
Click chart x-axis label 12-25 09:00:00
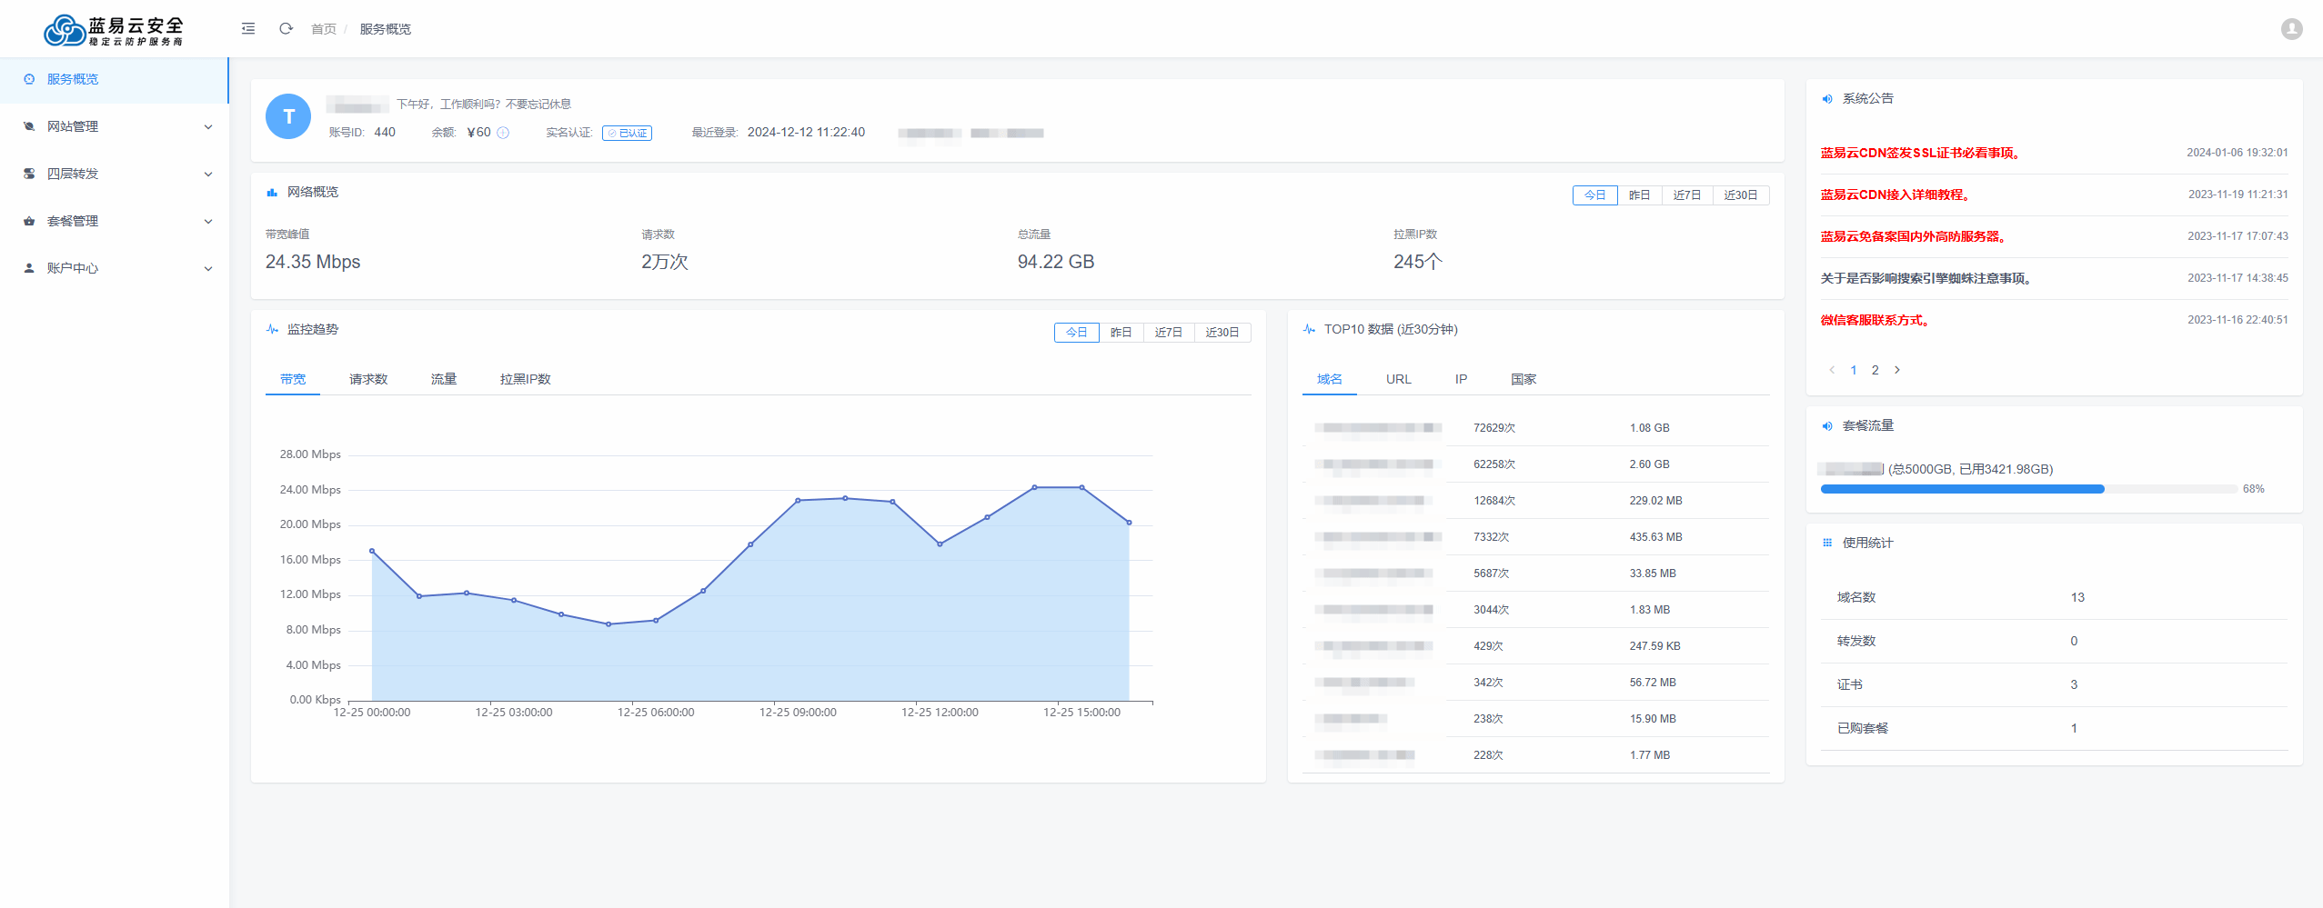(798, 713)
